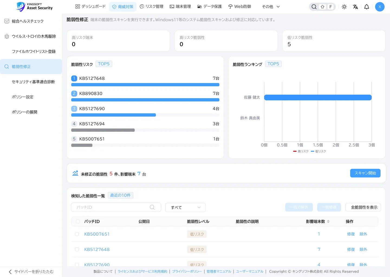Open Web防御 in top navigation

click(x=240, y=6)
